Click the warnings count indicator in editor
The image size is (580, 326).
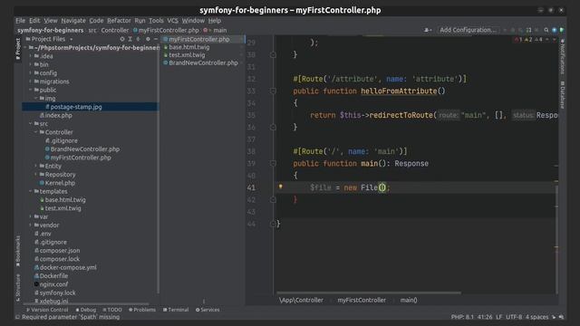(x=528, y=40)
